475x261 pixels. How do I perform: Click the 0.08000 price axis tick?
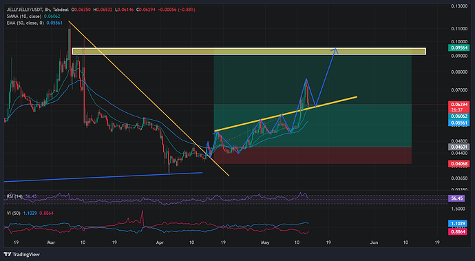pos(458,72)
